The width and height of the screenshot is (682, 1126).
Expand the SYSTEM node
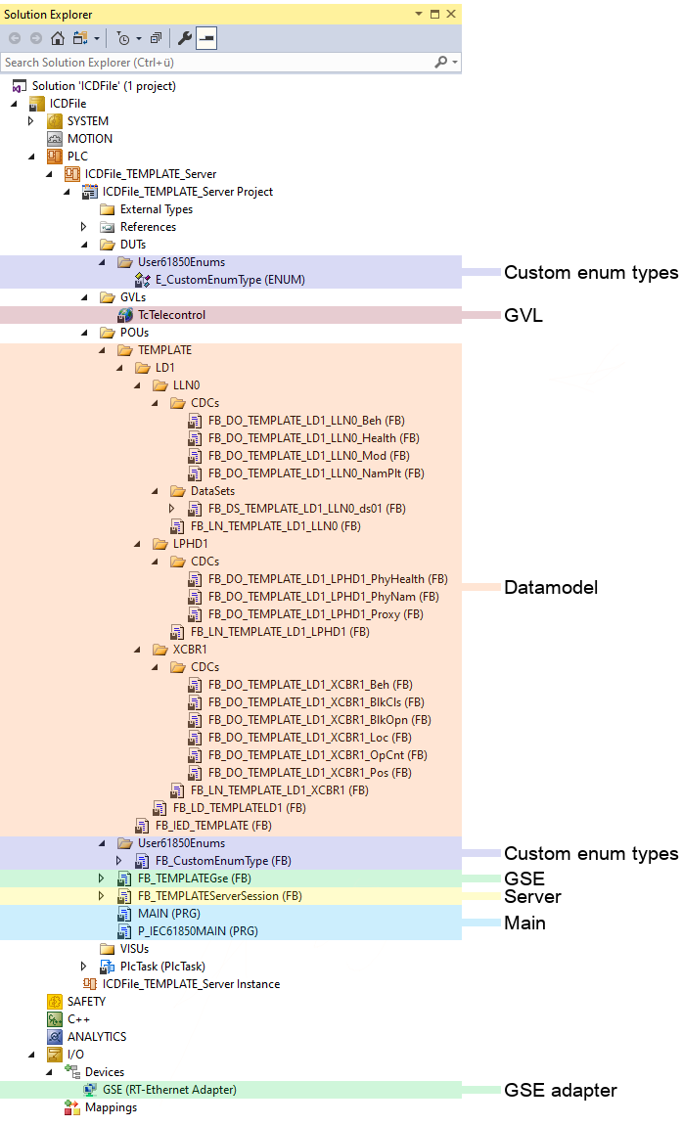(x=30, y=121)
